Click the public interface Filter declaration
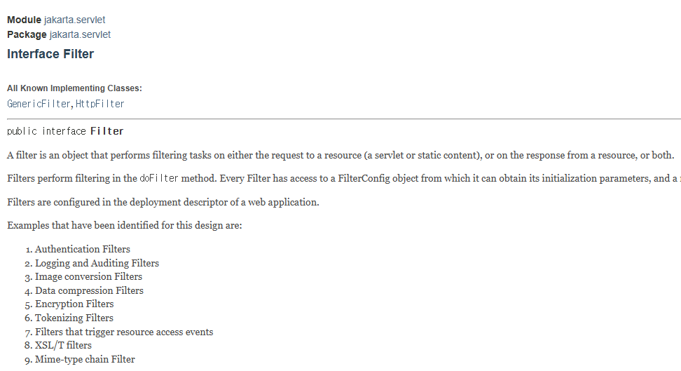Screen dimensions: 681x371 pos(65,131)
